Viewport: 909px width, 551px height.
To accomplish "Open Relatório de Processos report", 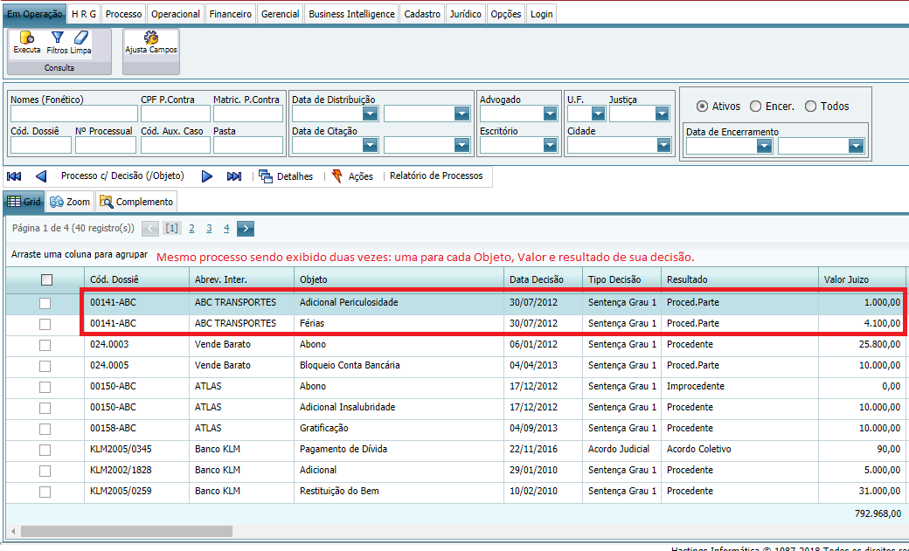I will click(x=436, y=176).
